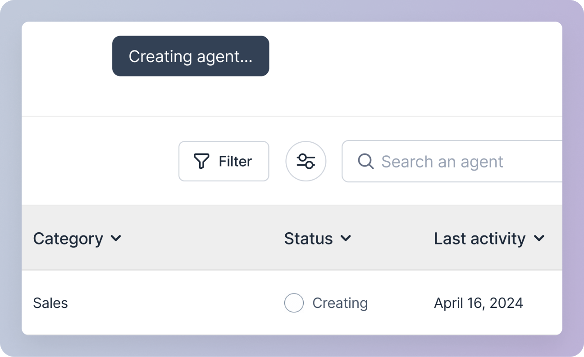The height and width of the screenshot is (357, 584).
Task: Click the empty circle Creating status indicator
Action: pos(294,303)
